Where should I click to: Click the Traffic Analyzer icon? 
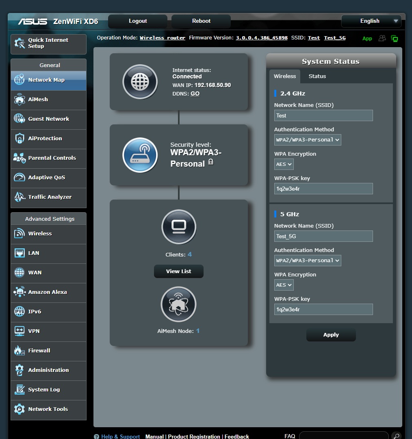20,197
